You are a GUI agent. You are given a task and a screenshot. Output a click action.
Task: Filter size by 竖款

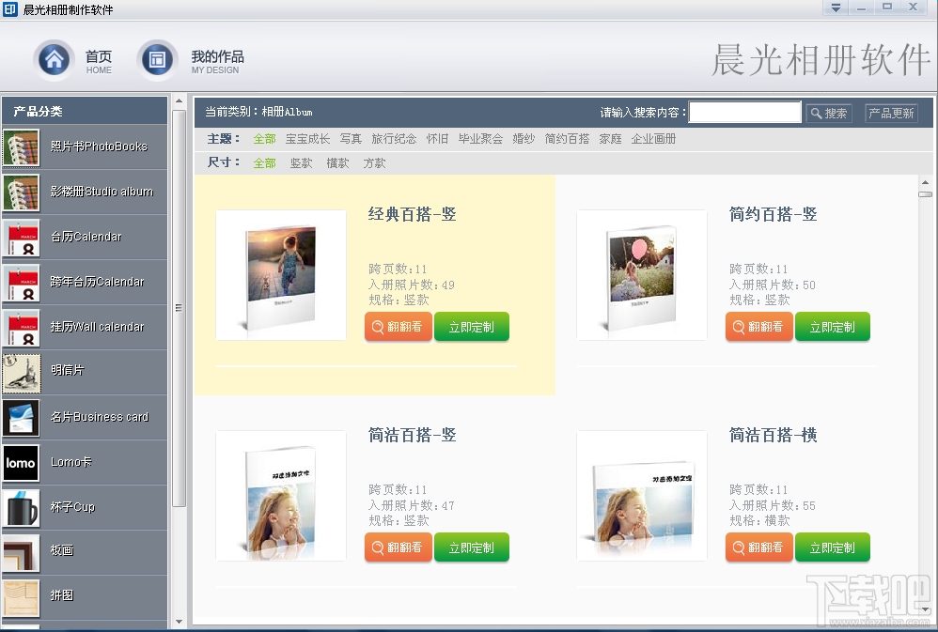tap(301, 163)
